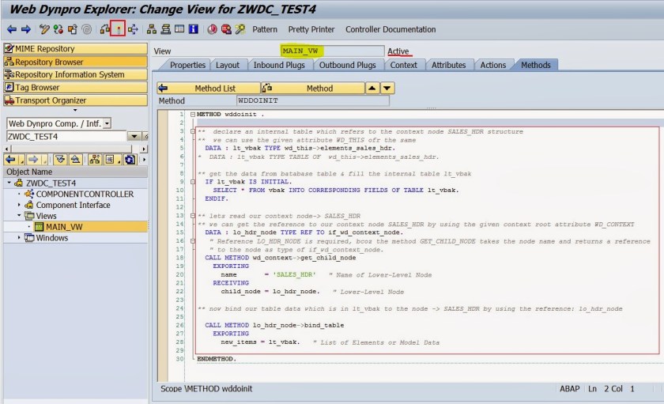
Task: Open the Web Dynpro Comp. / Intf. dropdown
Action: coord(108,123)
